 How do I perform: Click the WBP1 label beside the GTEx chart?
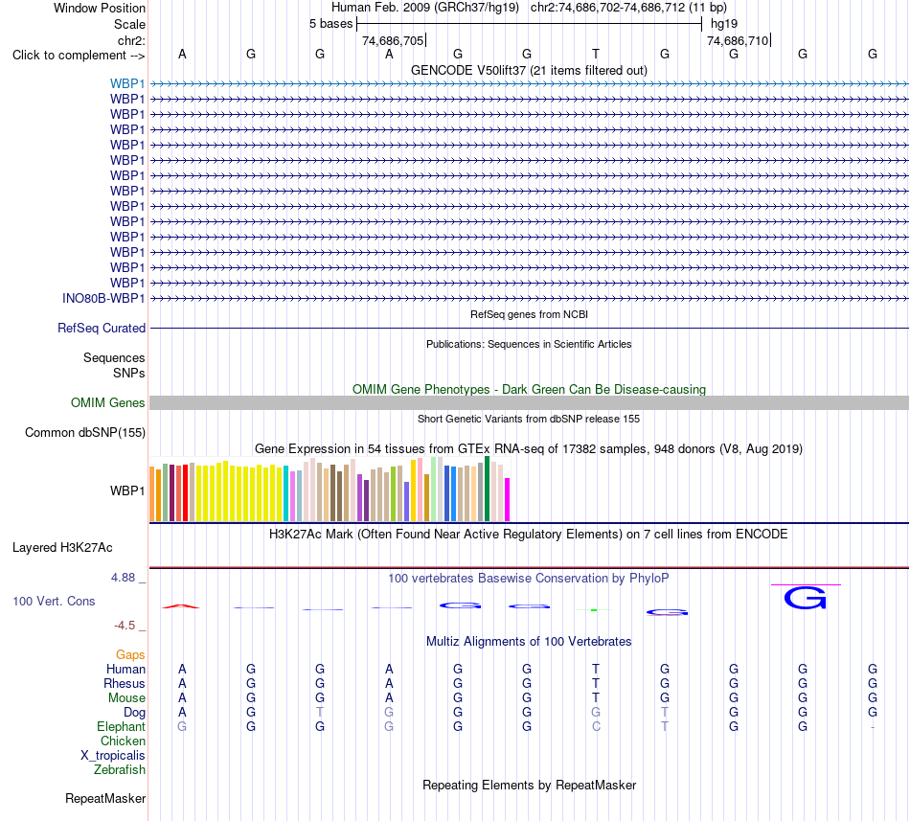pos(127,490)
